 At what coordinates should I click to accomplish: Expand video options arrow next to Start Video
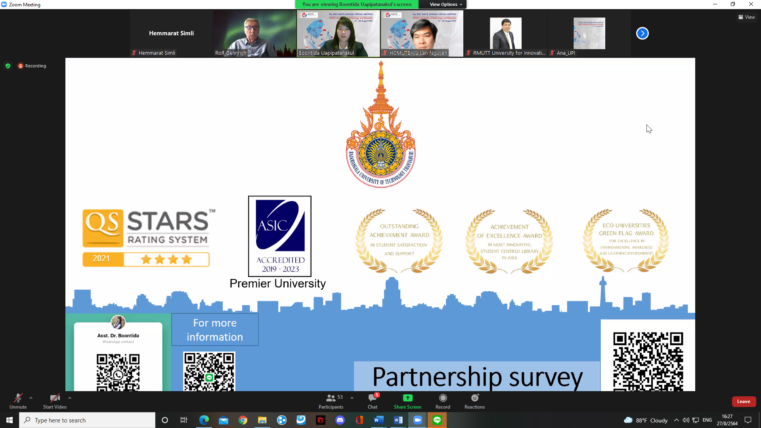(x=70, y=398)
